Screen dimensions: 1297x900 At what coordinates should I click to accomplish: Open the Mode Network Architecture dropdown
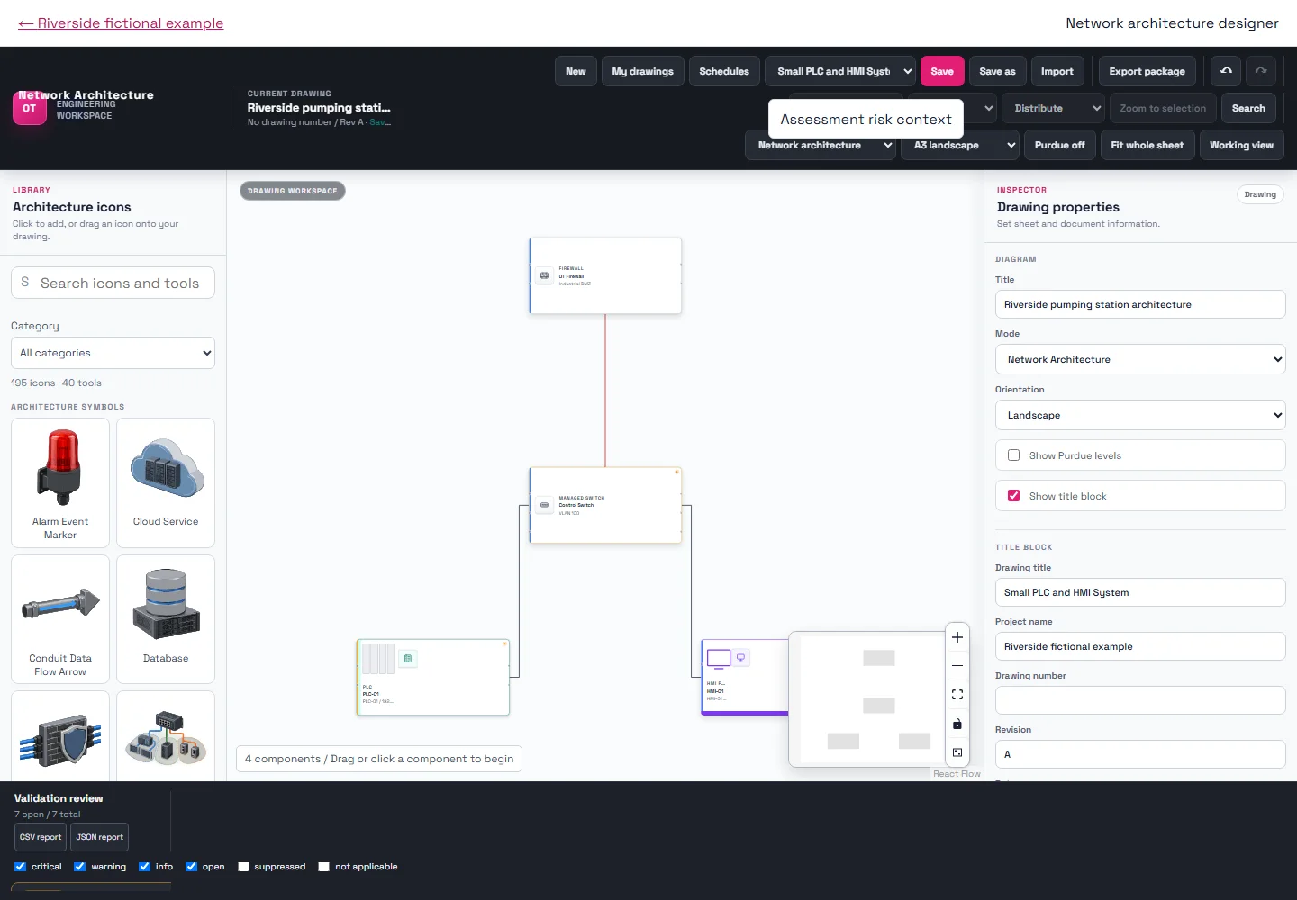(x=1140, y=359)
